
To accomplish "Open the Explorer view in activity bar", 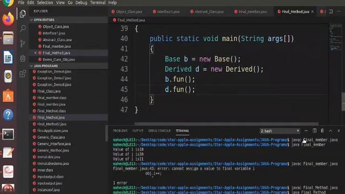I will coord(23,13).
